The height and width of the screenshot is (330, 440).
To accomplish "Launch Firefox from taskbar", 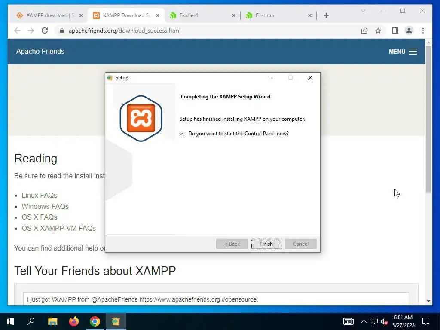I will point(74,321).
